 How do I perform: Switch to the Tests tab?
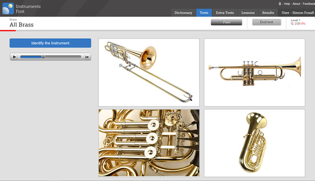[204, 13]
